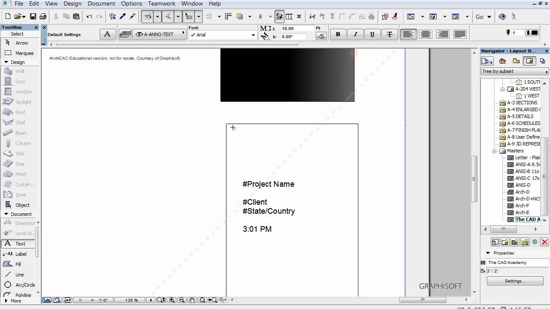Image resolution: width=550 pixels, height=309 pixels.
Task: Set right text alignment
Action: 443,34
